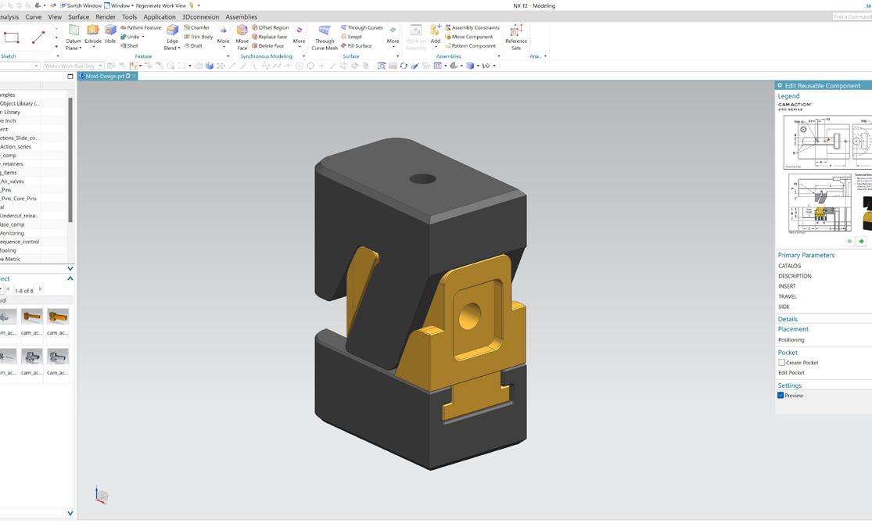Click the Through Curves surface tool
The width and height of the screenshot is (872, 527).
[361, 27]
